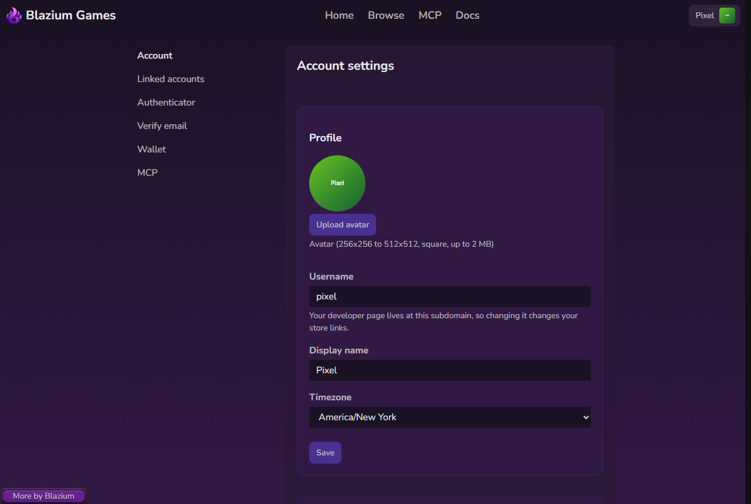Open the MCP item in top navigation
Screen dimensions: 751x504
click(x=430, y=15)
